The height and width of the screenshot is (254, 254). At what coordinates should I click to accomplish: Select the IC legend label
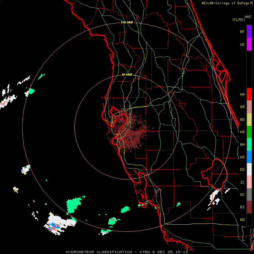pos(242,182)
